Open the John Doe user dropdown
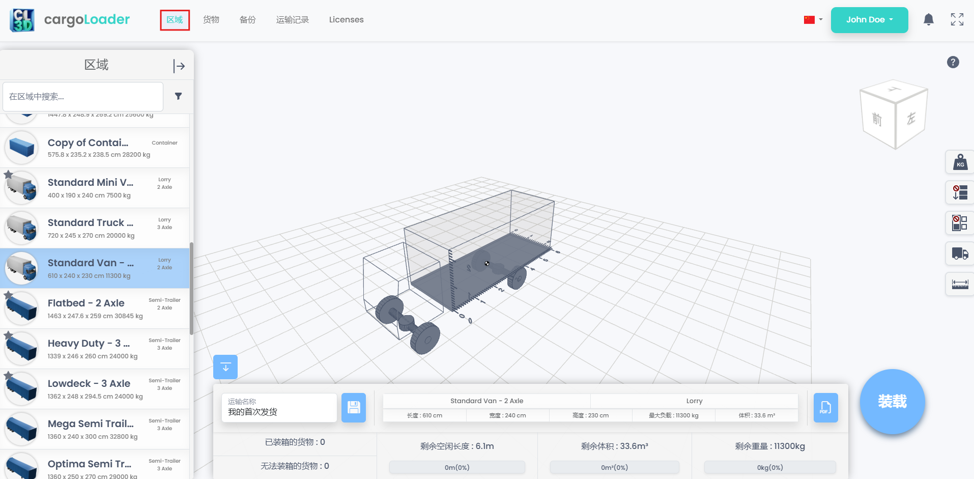Image resolution: width=974 pixels, height=479 pixels. (869, 20)
